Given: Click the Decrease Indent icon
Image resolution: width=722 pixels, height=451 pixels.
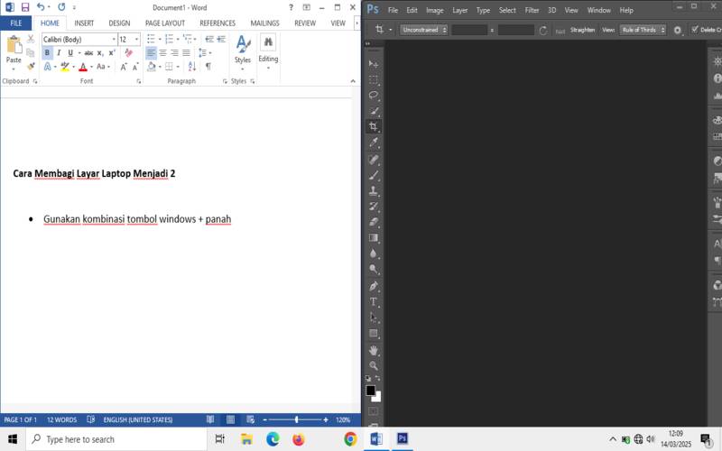Looking at the screenshot, I should click(209, 39).
